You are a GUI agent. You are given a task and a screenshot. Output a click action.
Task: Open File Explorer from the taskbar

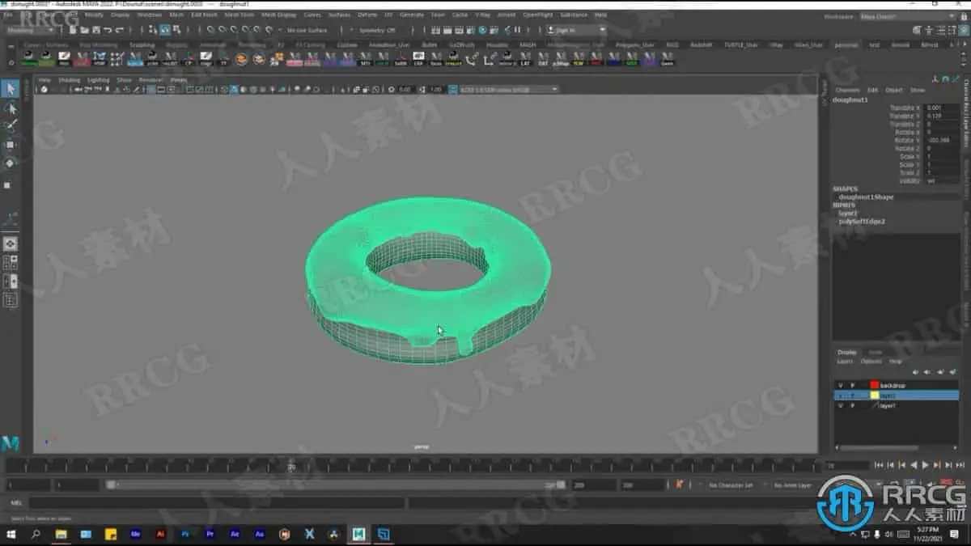tap(61, 535)
